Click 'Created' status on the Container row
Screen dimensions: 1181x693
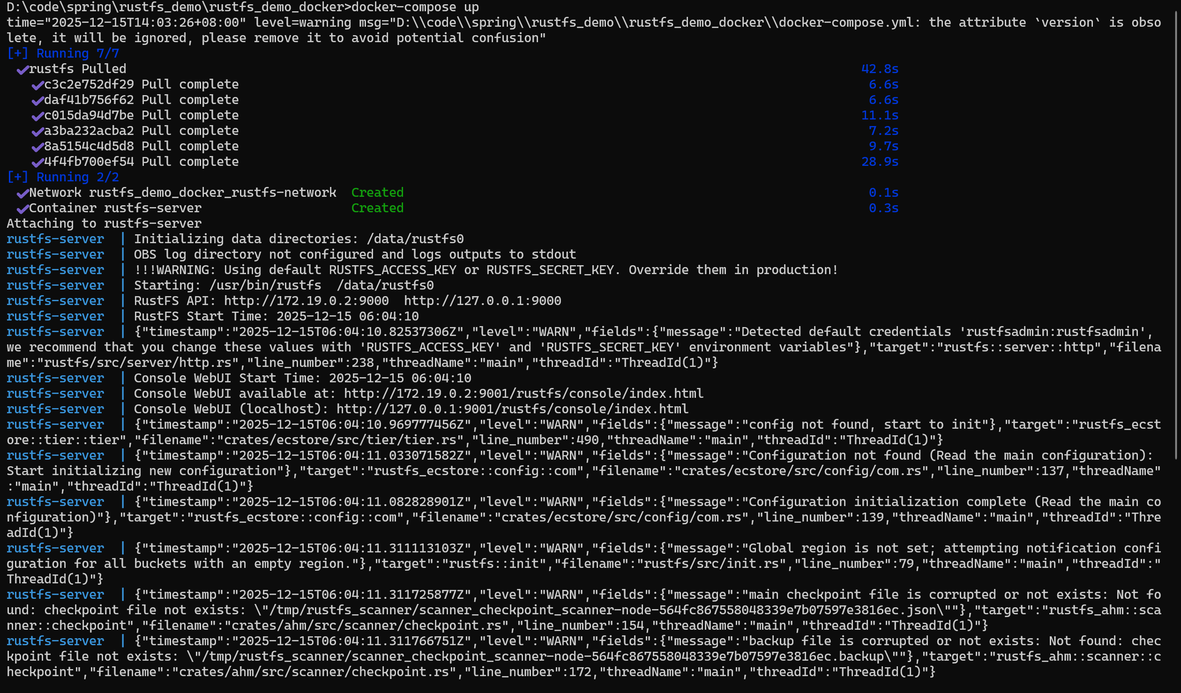tap(378, 208)
